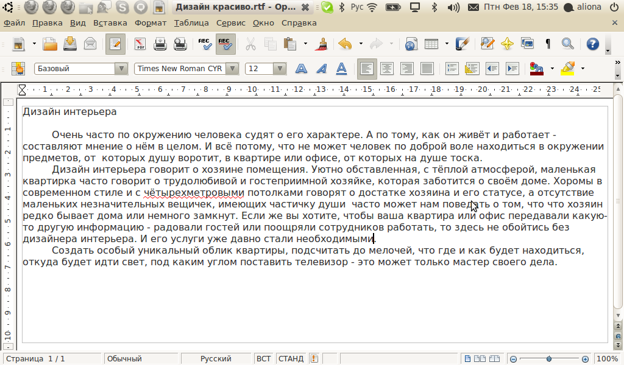The height and width of the screenshot is (365, 624).
Task: Toggle AutoSpellcheck in the toolbar
Action: click(x=225, y=44)
